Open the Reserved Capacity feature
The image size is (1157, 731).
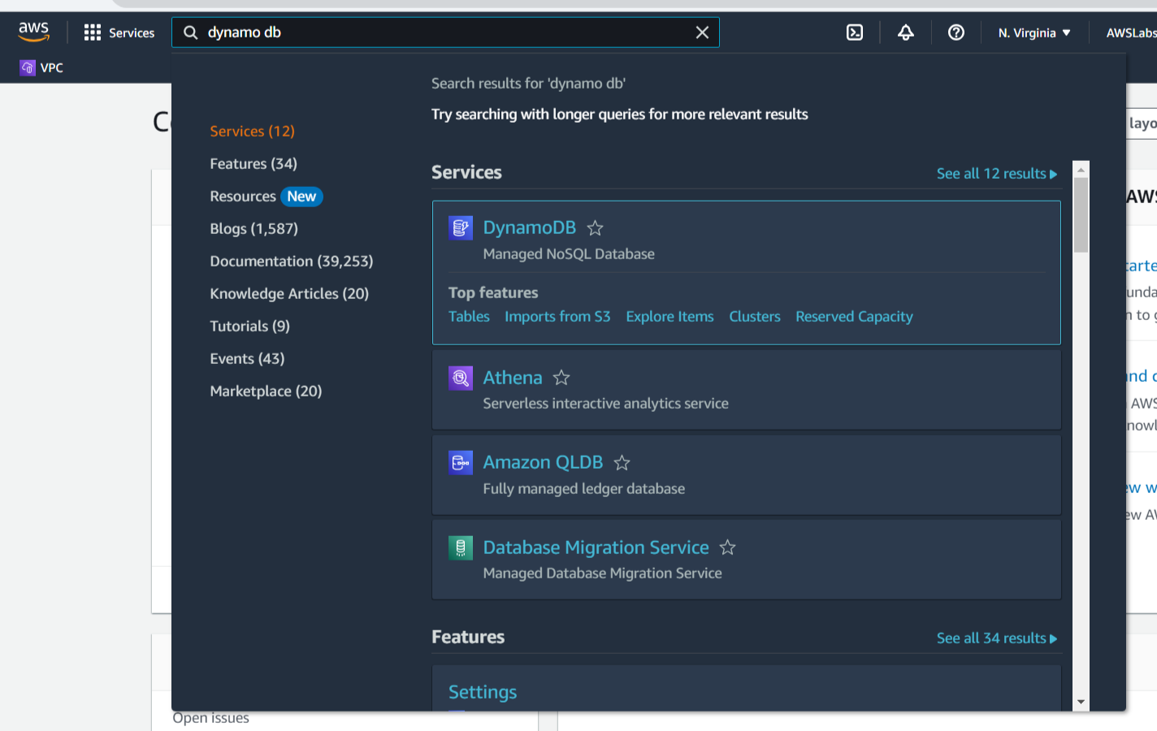(854, 317)
